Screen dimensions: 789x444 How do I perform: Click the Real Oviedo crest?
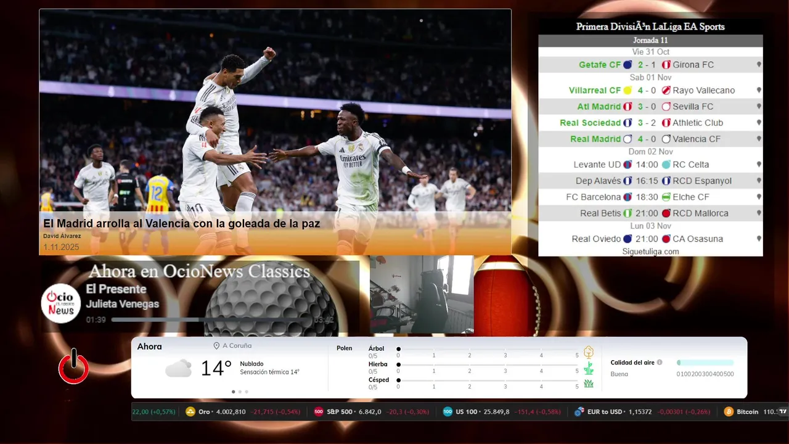[628, 239]
